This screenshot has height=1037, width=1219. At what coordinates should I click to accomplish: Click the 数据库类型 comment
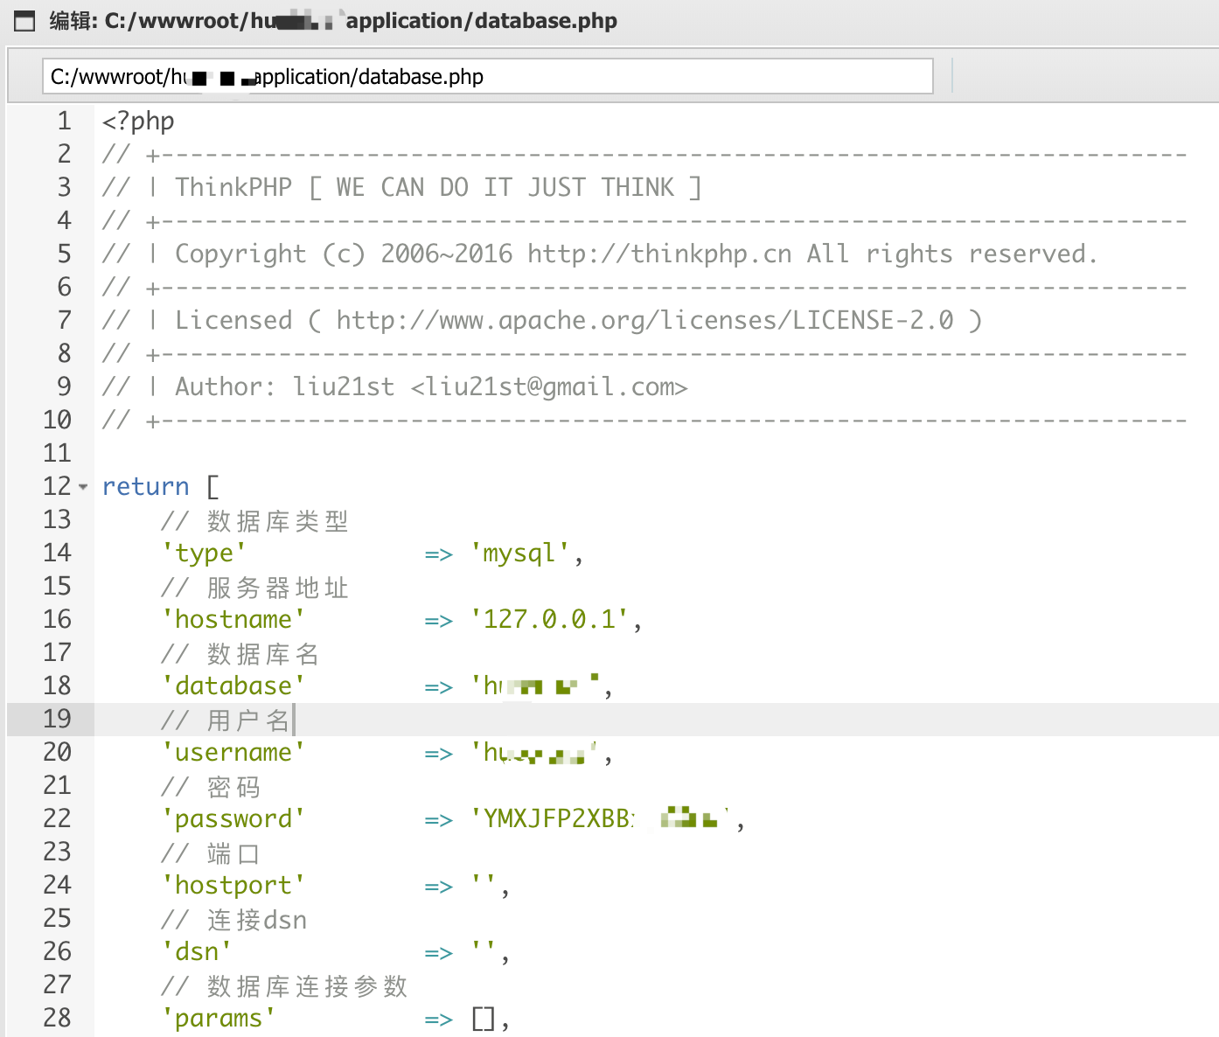point(254,520)
